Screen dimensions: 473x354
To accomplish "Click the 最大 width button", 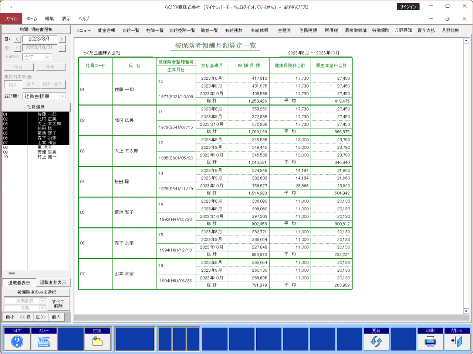I will [x=56, y=317].
